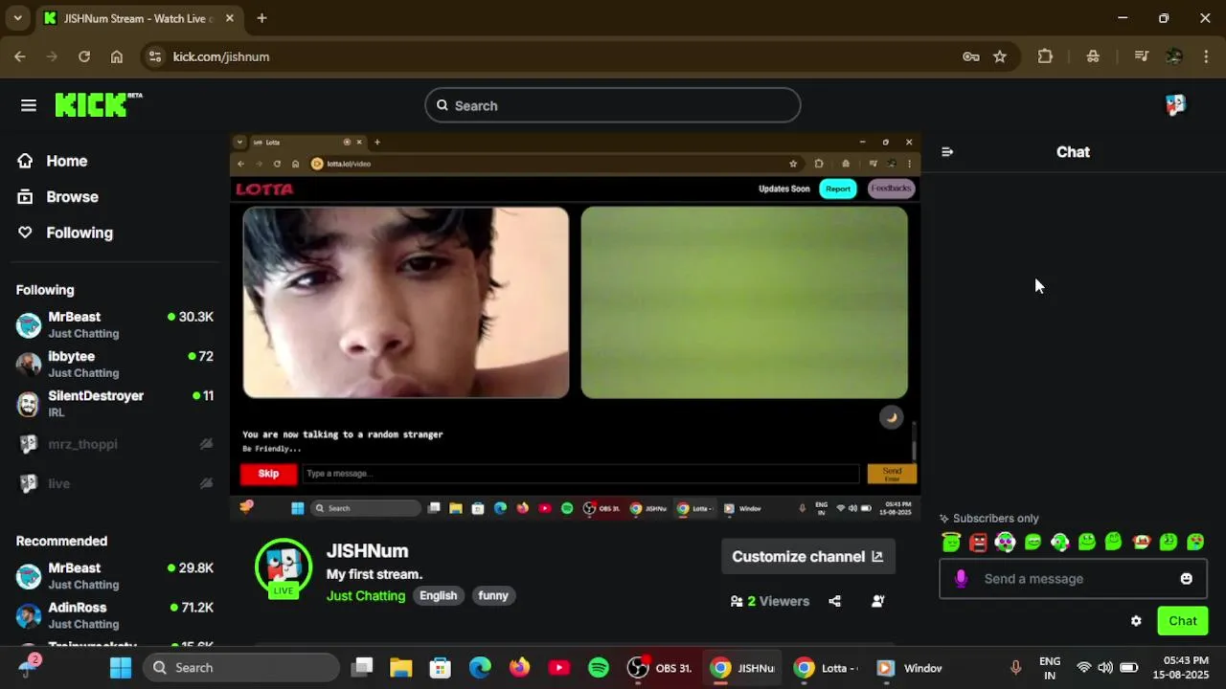The height and width of the screenshot is (689, 1226).
Task: Insert the red mushroom-hat emote
Action: click(1141, 543)
